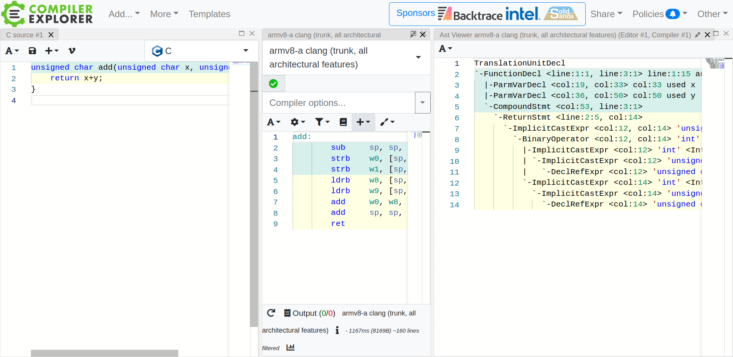Select the C source #1 tab

pos(24,35)
